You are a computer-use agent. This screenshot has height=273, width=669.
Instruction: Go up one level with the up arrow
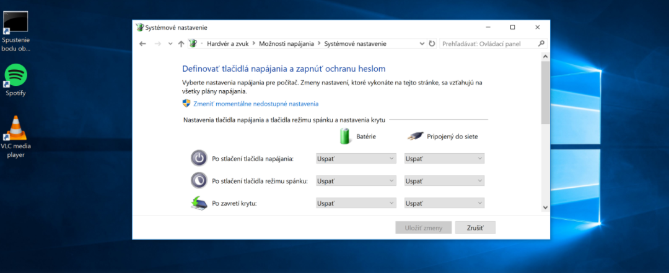point(181,44)
